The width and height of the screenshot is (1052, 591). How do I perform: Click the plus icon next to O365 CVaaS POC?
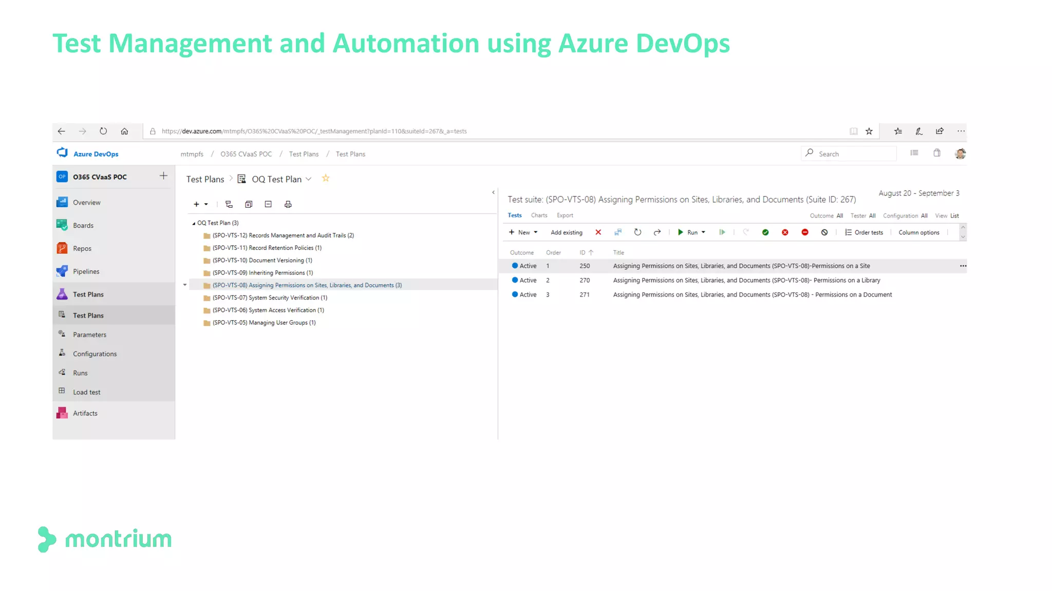click(x=163, y=176)
